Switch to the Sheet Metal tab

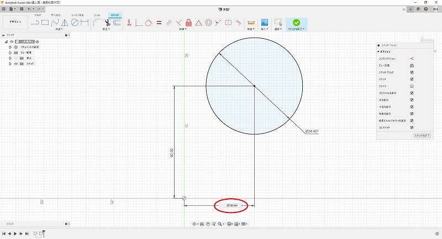click(77, 15)
